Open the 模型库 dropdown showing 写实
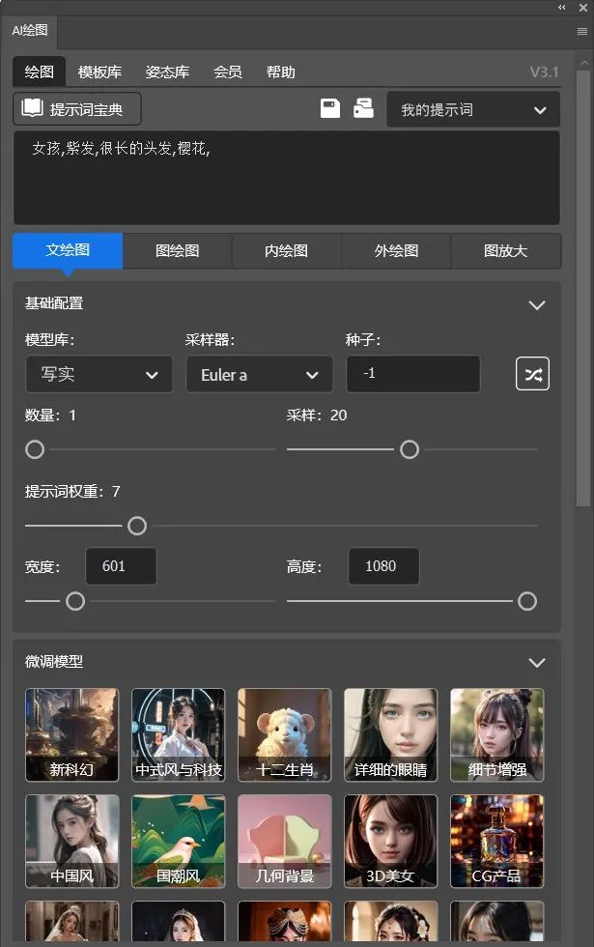The height and width of the screenshot is (947, 594). [99, 375]
